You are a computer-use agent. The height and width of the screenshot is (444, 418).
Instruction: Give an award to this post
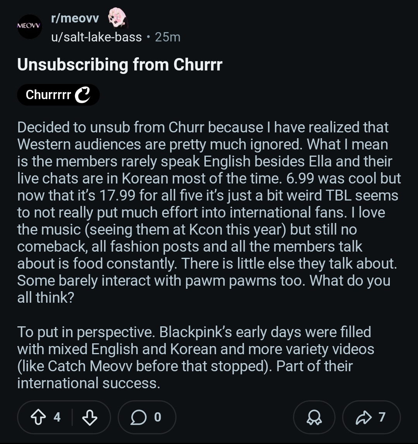(313, 417)
